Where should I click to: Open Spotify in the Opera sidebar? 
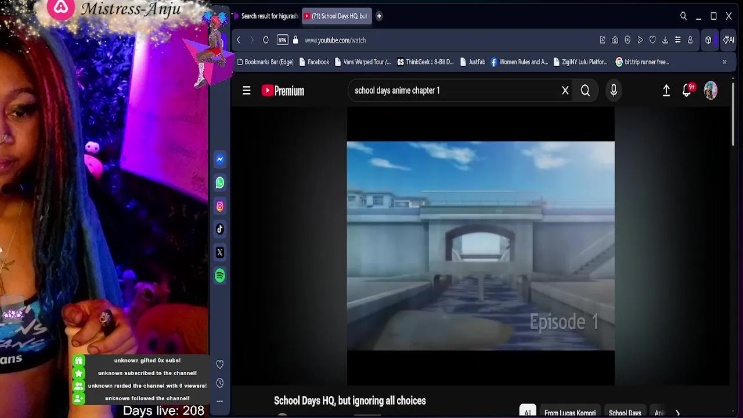tap(220, 276)
